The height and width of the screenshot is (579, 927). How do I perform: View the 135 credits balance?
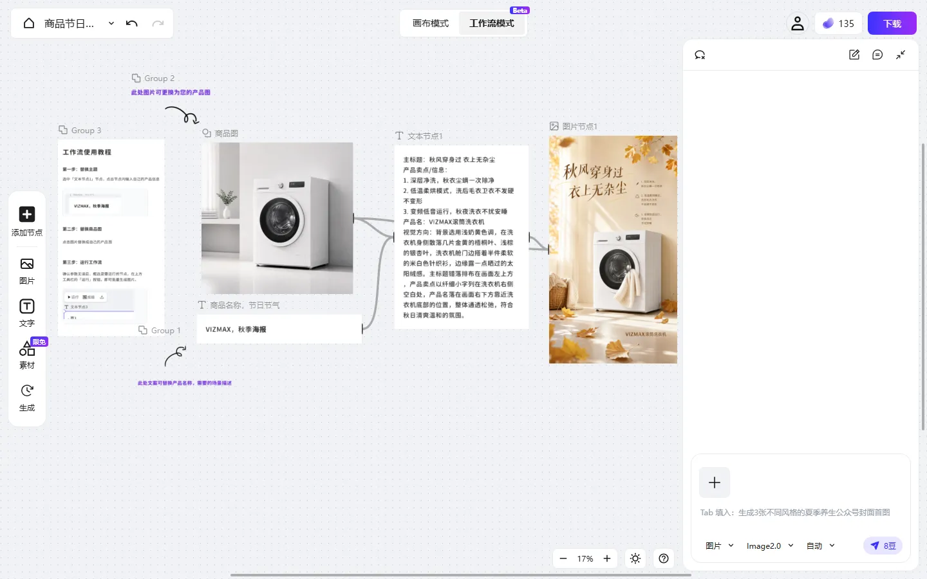[838, 23]
